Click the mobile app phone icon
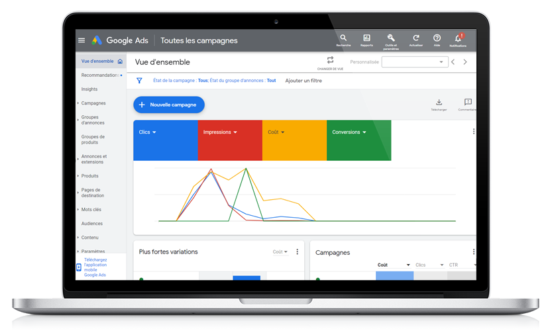The width and height of the screenshot is (552, 331). click(x=79, y=267)
